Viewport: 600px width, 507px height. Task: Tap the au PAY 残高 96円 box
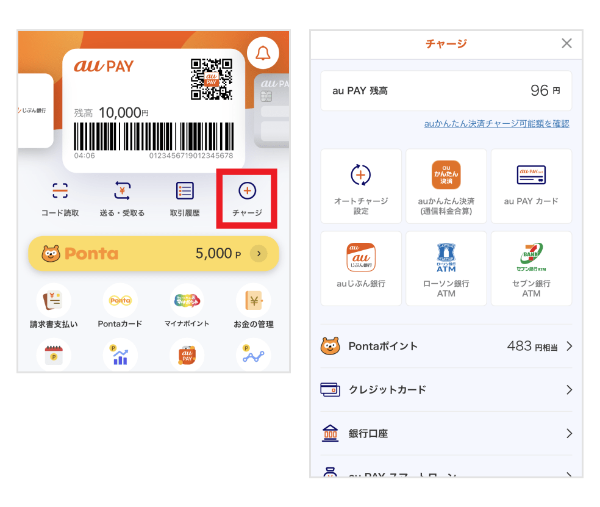tap(446, 91)
